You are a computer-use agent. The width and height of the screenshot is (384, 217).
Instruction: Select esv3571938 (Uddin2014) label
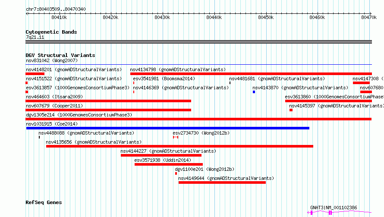pos(163,160)
